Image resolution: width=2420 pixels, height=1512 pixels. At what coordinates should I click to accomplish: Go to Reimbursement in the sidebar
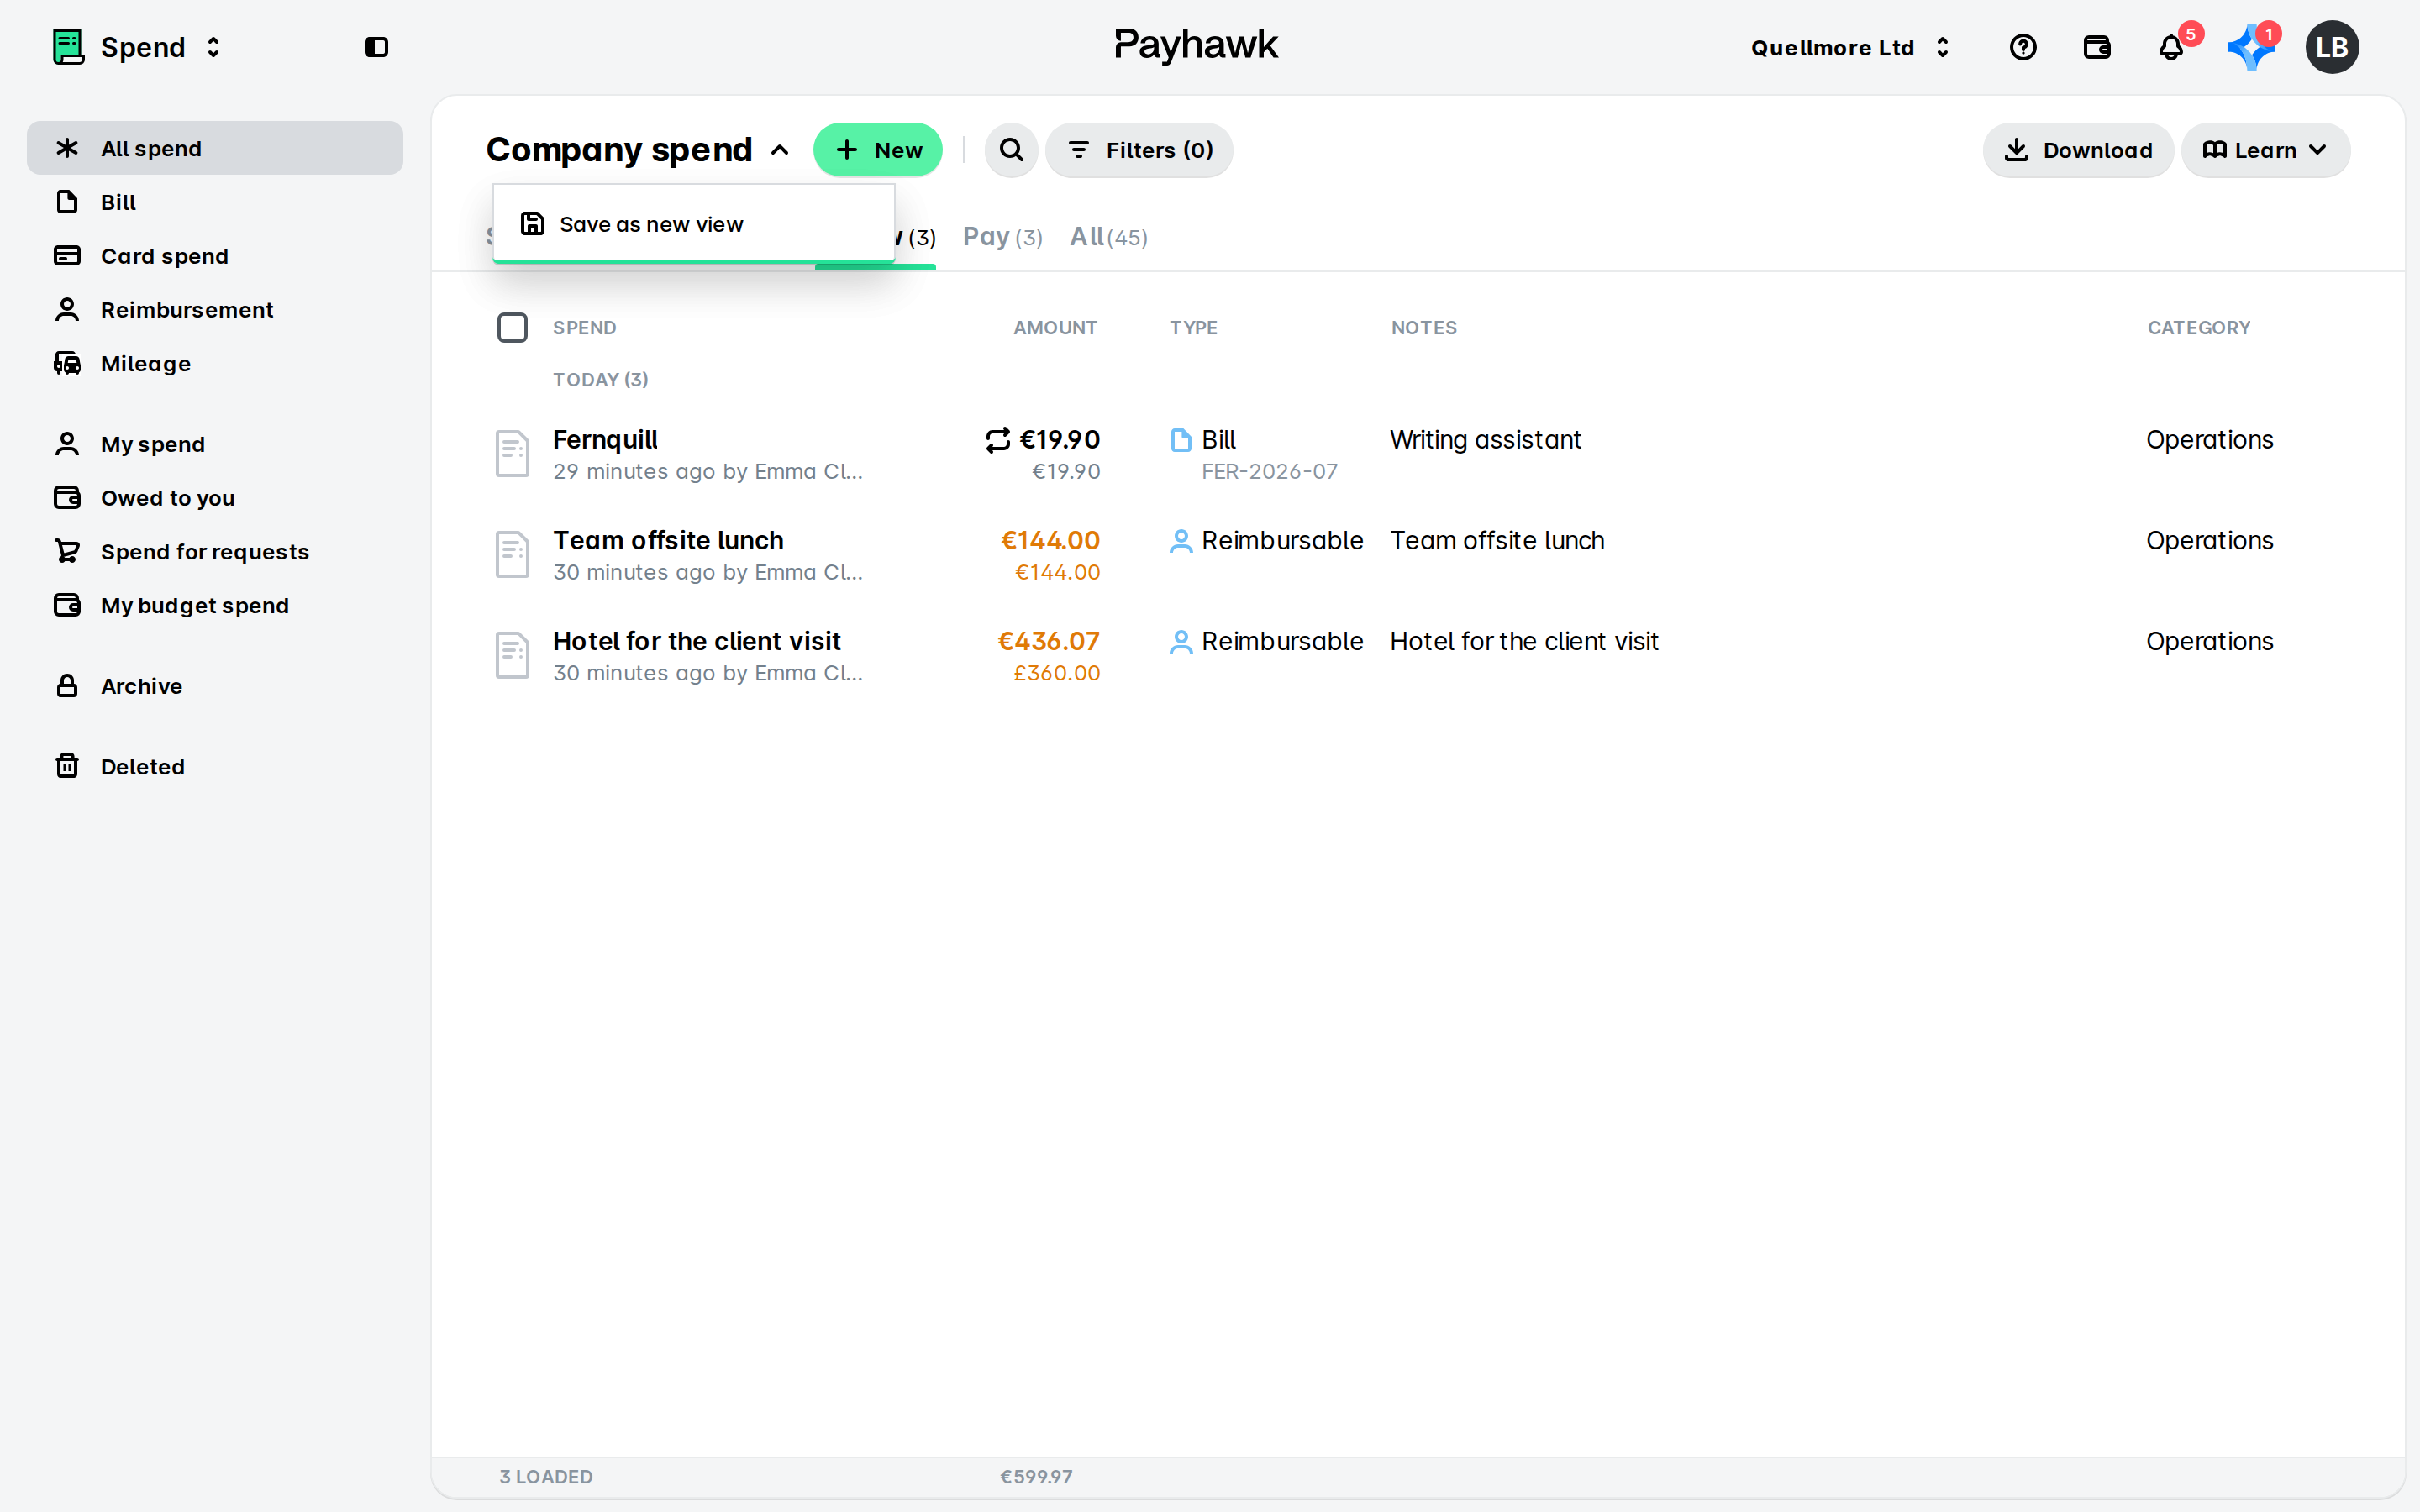pos(215,310)
